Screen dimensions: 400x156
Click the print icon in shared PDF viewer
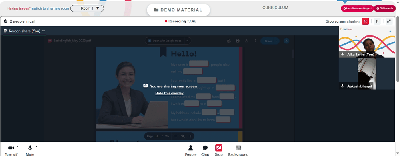pos(238,41)
